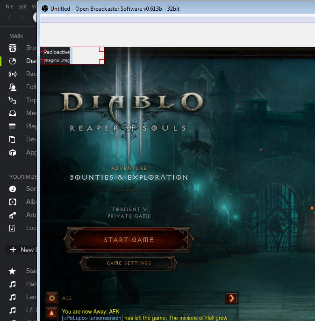Open the 'Hal' playlist note icon

pos(13,284)
